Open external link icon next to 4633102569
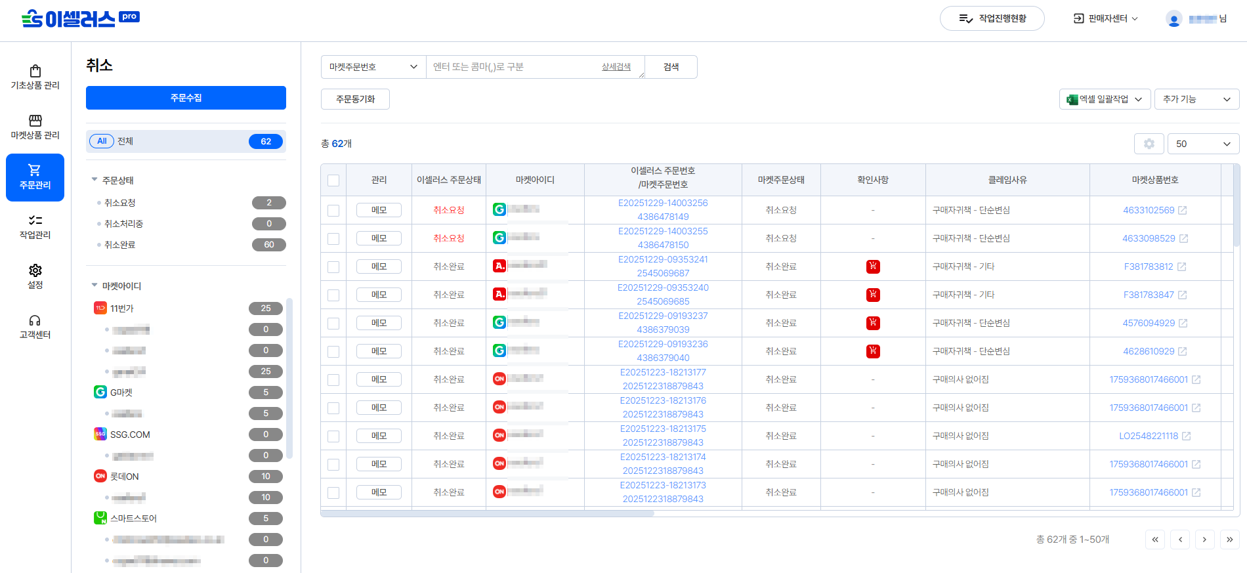This screenshot has height=573, width=1247. [1182, 211]
